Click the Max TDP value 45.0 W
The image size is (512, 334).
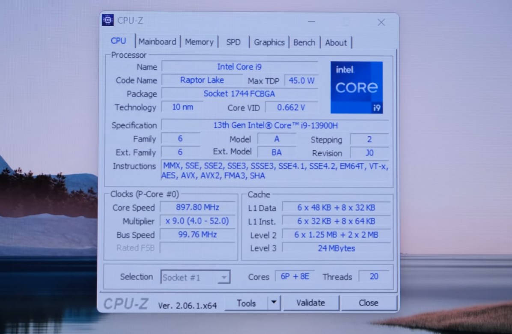[301, 81]
